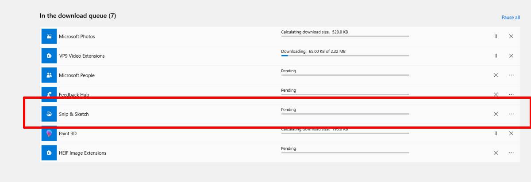Open more options for Microsoft People
Viewport: 531px width, 182px height.
tap(511, 75)
